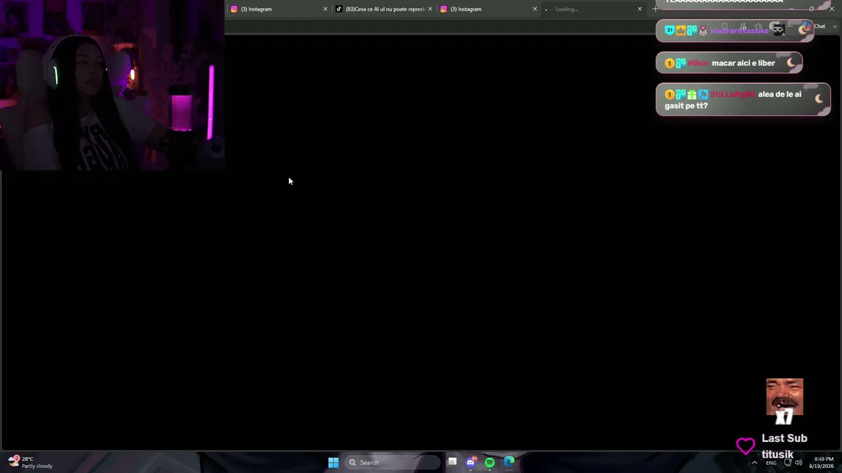Click the Instagram favicon on the first tab
The image size is (842, 473).
click(234, 9)
